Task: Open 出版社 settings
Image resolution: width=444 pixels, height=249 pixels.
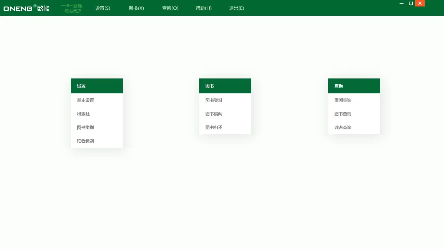Action: [x=83, y=114]
